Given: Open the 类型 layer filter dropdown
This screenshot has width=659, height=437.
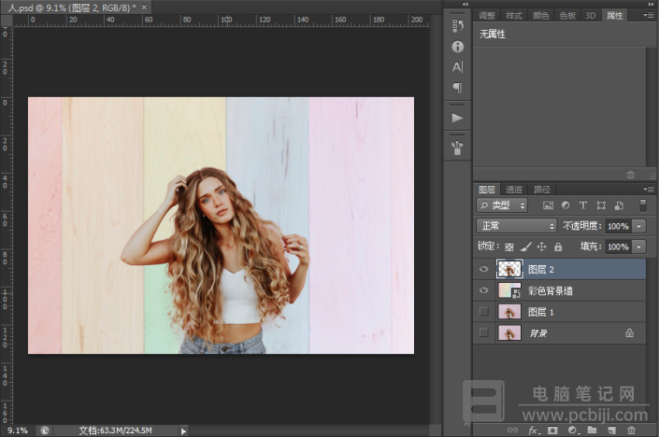Looking at the screenshot, I should click(x=502, y=205).
